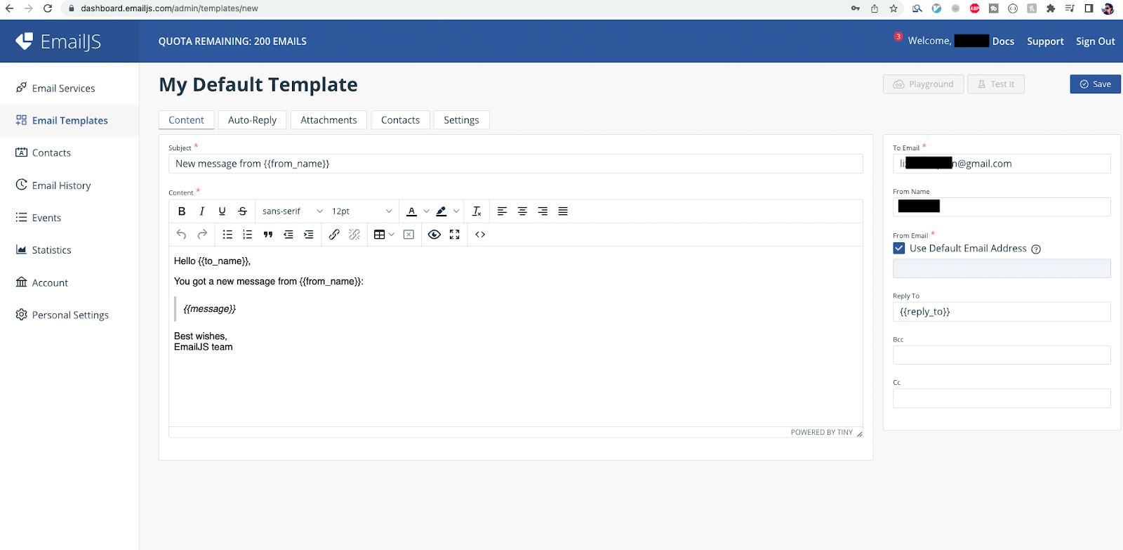1123x550 pixels.
Task: Apply strikethrough formatting
Action: [243, 211]
